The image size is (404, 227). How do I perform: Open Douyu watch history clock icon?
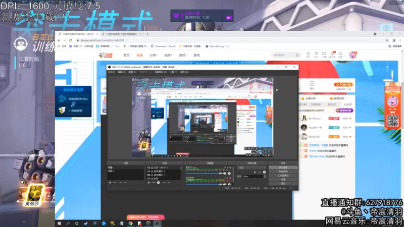point(308,54)
